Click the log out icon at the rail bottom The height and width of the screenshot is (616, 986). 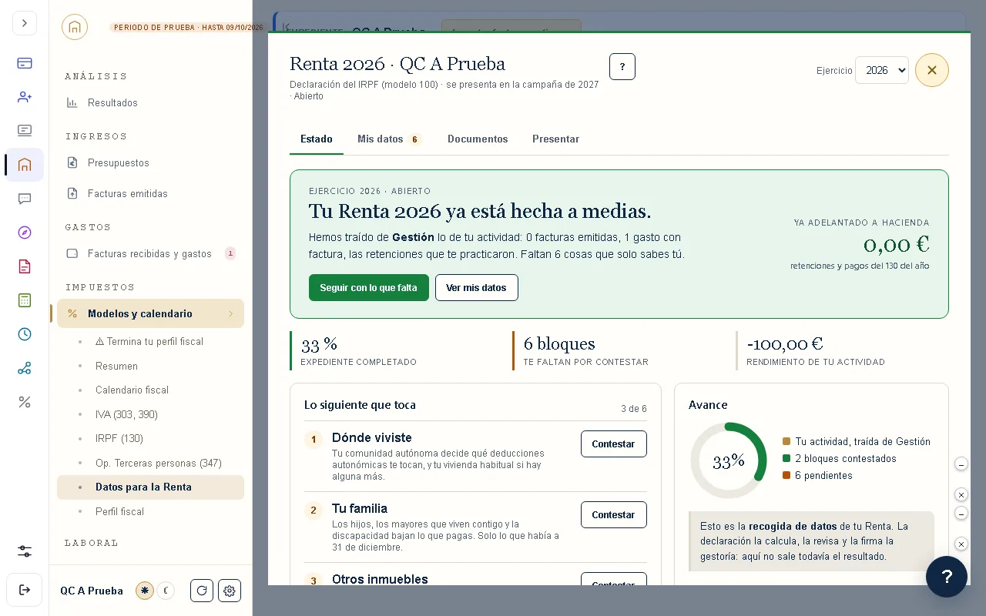point(25,590)
